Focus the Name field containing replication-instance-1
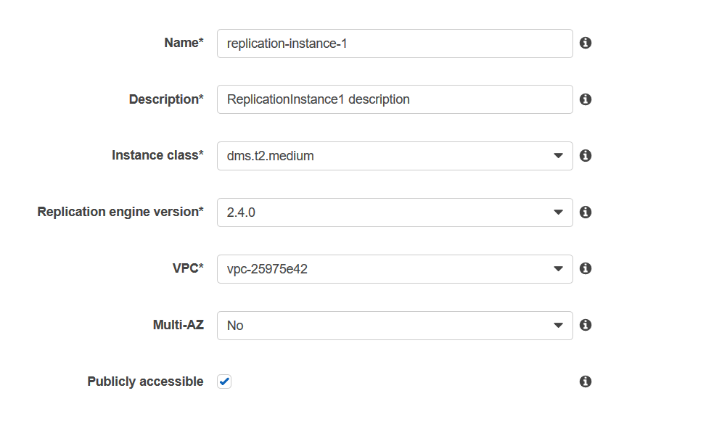The image size is (706, 425). [395, 44]
